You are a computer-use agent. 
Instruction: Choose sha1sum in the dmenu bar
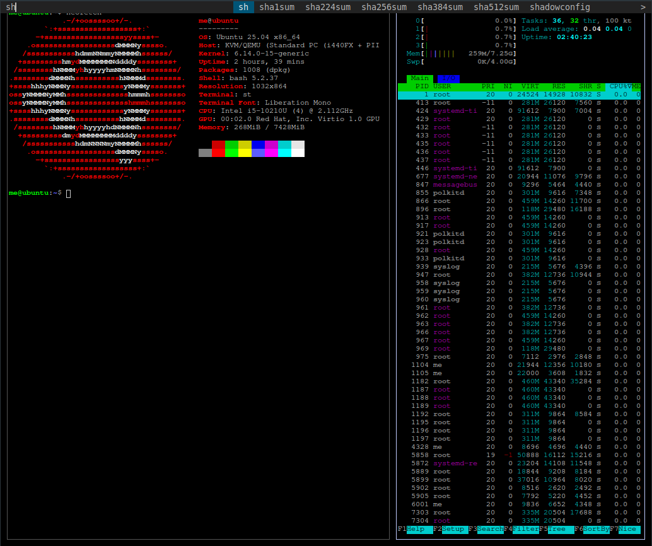(277, 7)
